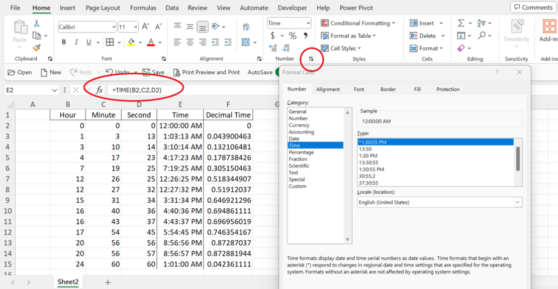Image resolution: width=558 pixels, height=289 pixels.
Task: Open the font name Calibri dropdown
Action: click(114, 27)
